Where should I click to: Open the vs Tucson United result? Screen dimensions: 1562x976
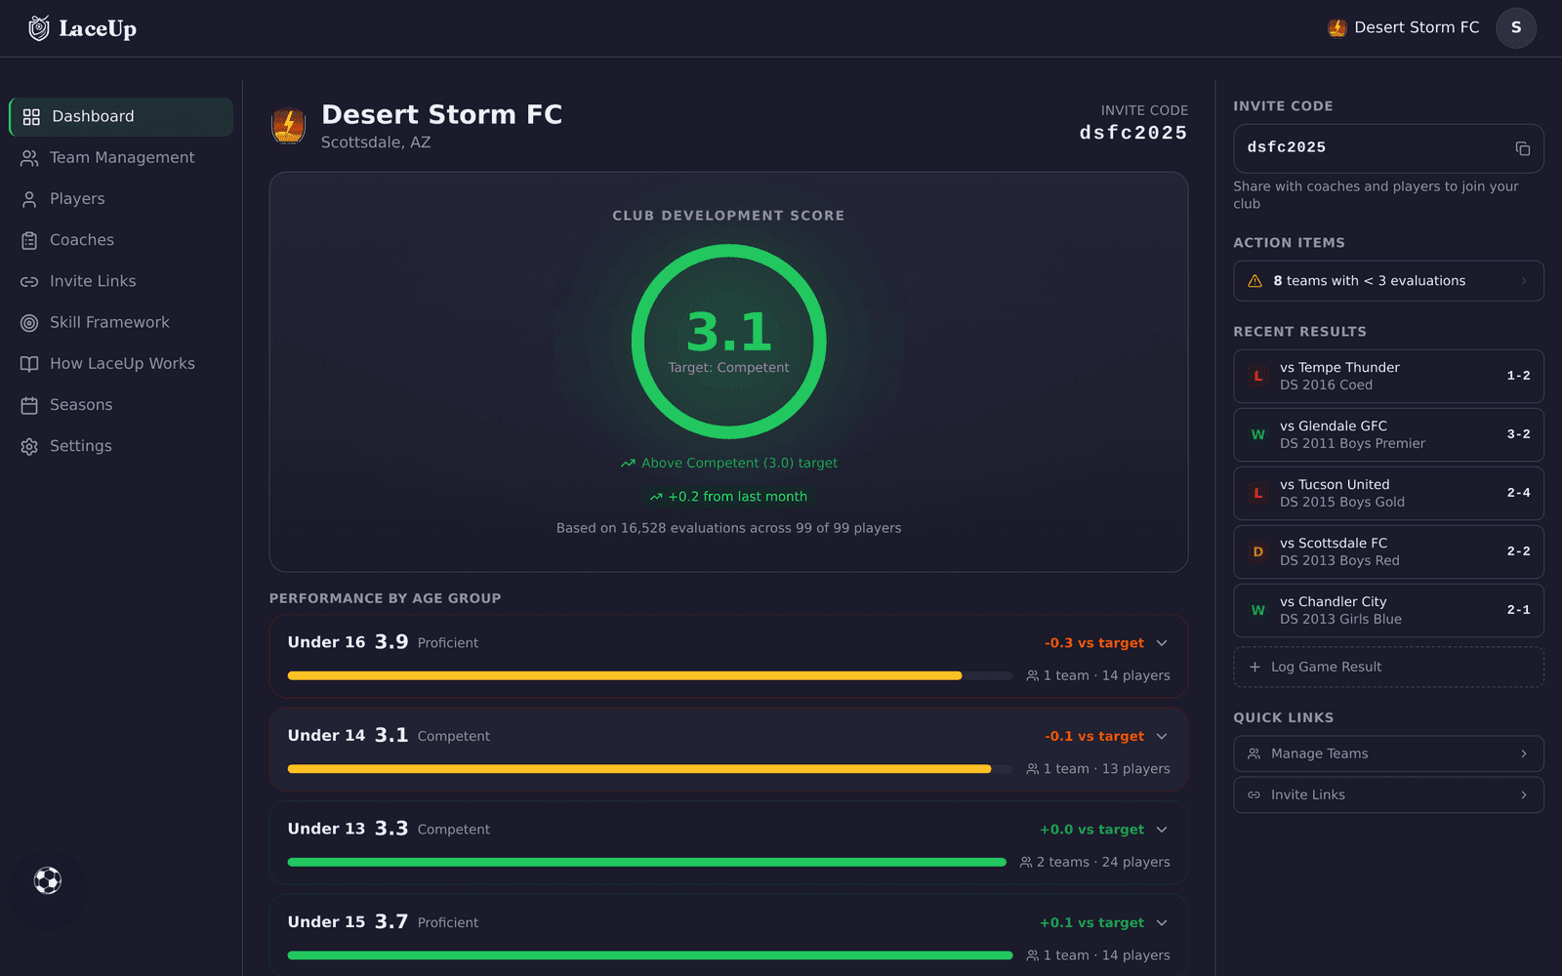pyautogui.click(x=1388, y=493)
